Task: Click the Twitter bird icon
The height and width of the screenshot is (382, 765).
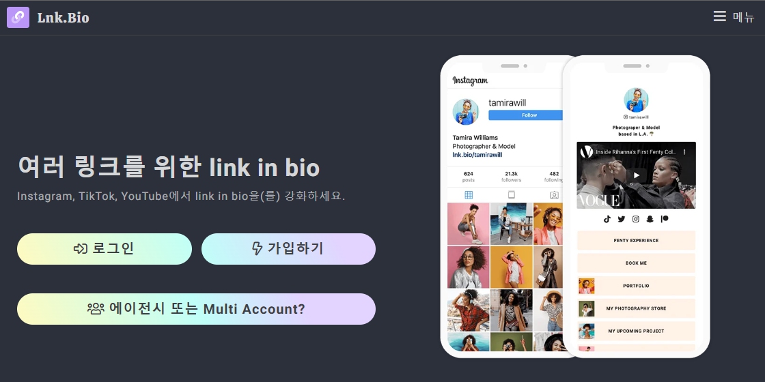Action: coord(621,219)
